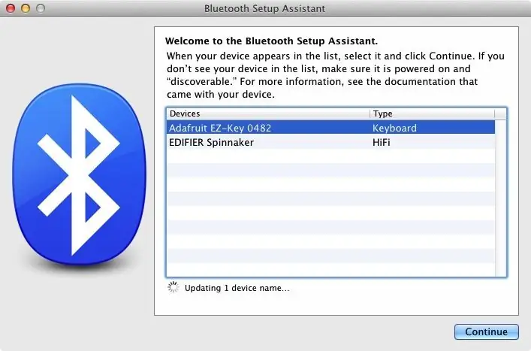Click the device list vertical scrollbar
The width and height of the screenshot is (531, 351).
tap(500, 198)
